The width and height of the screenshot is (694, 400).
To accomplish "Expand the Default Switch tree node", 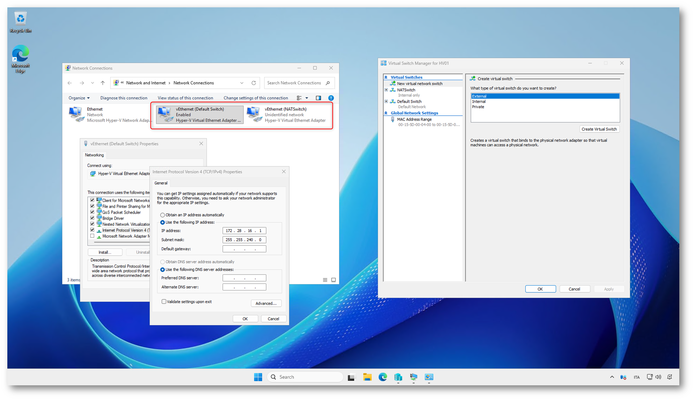I will (386, 101).
